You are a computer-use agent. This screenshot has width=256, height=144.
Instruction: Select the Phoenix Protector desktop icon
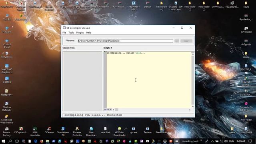(77, 132)
